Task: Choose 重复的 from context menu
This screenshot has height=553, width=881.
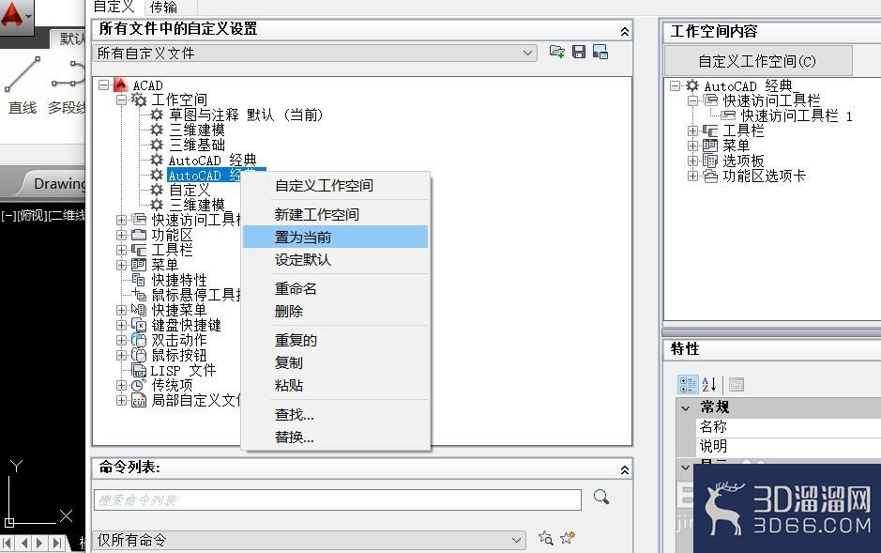Action: (x=336, y=340)
